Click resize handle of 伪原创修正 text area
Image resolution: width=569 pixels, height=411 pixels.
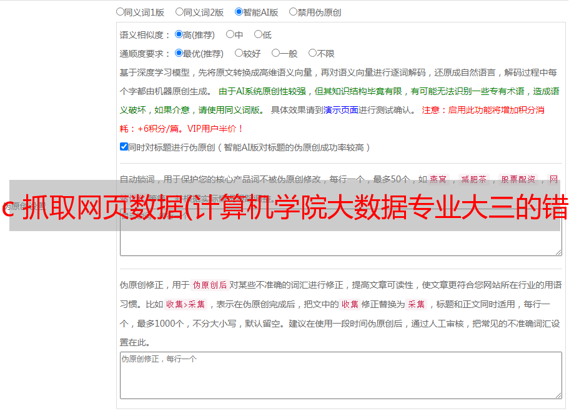click(558, 395)
